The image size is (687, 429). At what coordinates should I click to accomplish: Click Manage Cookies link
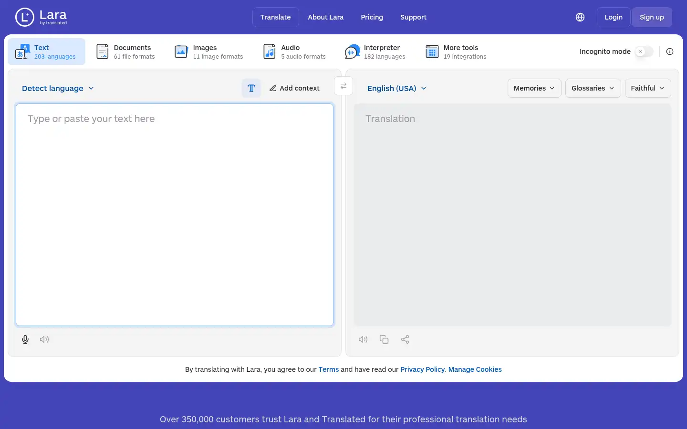(475, 369)
